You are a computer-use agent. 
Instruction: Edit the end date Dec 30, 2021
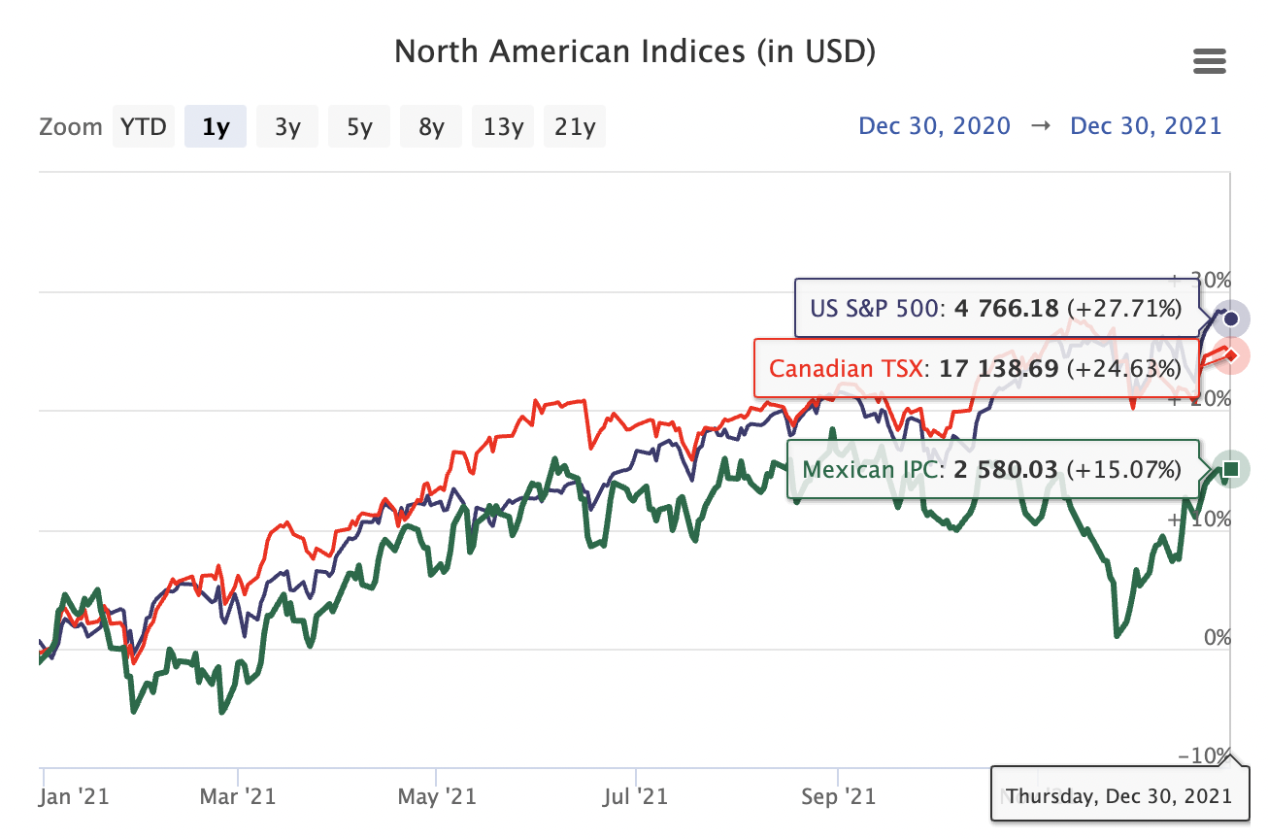point(1146,126)
